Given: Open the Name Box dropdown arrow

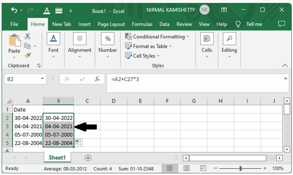Looking at the screenshot, I should (x=43, y=79).
